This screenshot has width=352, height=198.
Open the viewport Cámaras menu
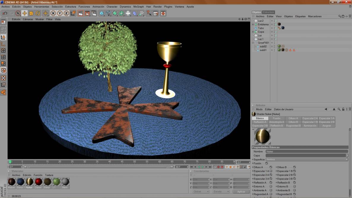[x=28, y=19]
